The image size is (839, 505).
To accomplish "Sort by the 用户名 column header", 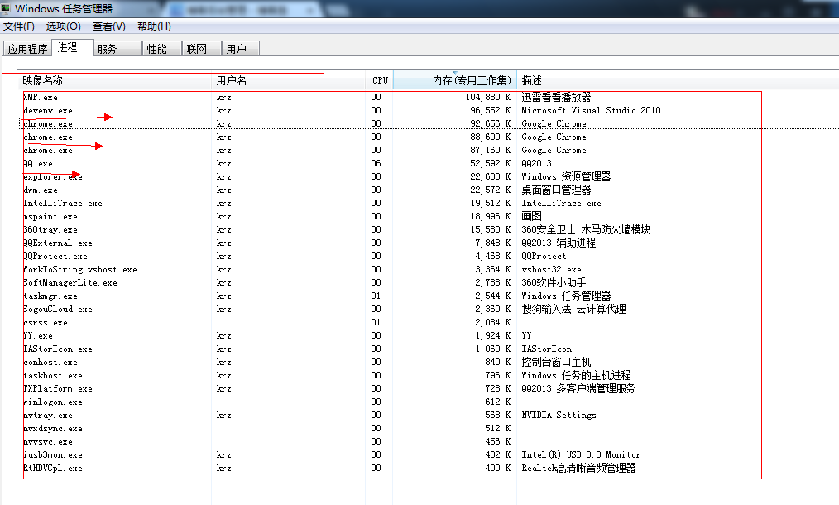I will pos(289,80).
